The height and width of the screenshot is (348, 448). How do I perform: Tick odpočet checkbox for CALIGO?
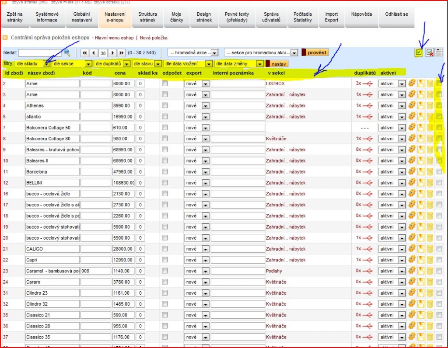pyautogui.click(x=164, y=249)
